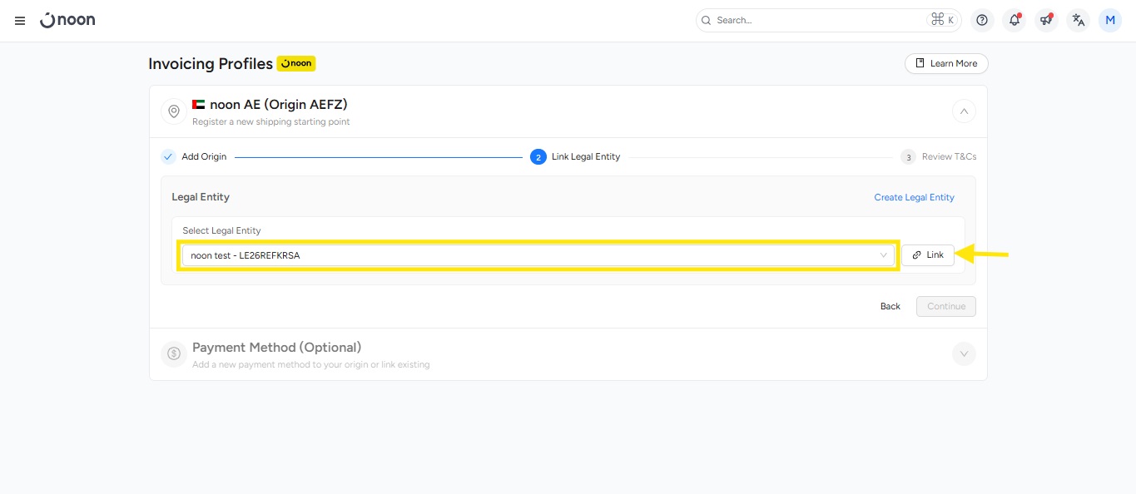
Task: Open the announcements megaphone icon
Action: 1046,21
